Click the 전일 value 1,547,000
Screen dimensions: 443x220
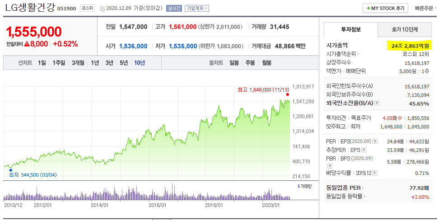133,27
